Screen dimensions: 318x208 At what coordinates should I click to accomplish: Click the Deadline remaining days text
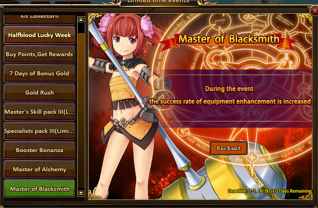point(270,191)
